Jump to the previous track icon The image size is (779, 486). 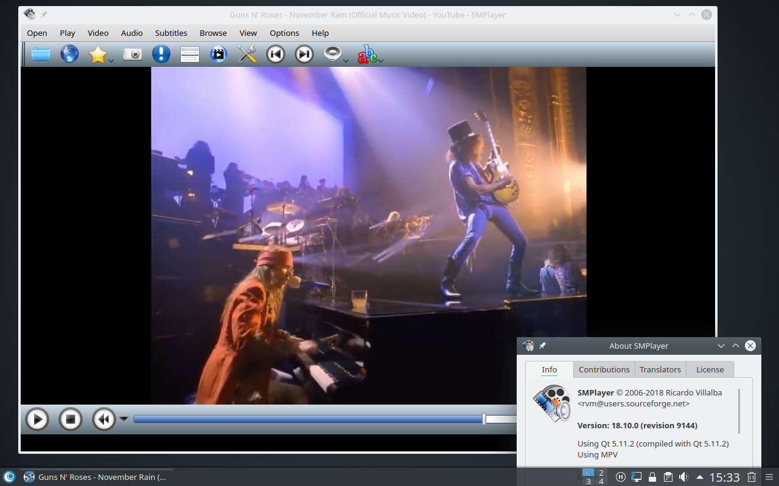pyautogui.click(x=275, y=55)
